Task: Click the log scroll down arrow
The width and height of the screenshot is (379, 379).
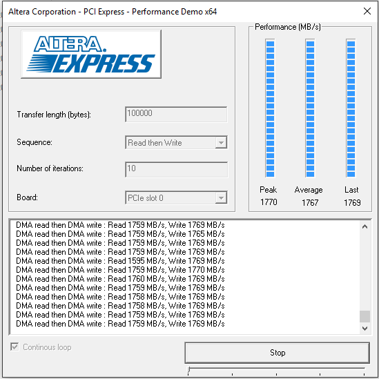Action: [x=365, y=328]
